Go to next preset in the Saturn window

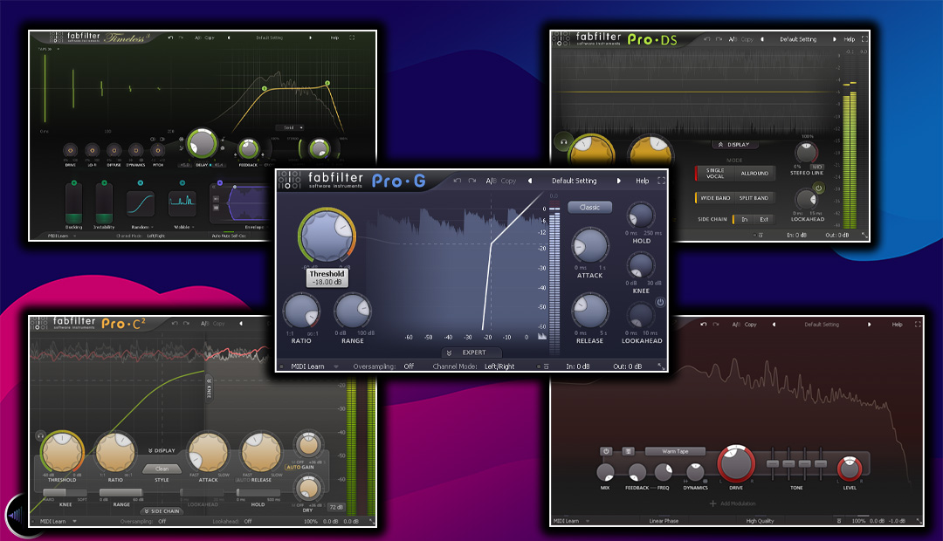point(869,324)
